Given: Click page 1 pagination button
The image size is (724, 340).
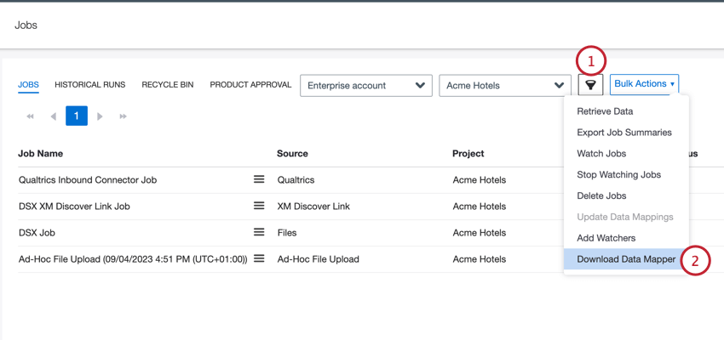Looking at the screenshot, I should [x=77, y=116].
